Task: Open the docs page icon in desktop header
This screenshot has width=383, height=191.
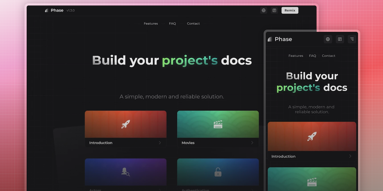Action: coord(274,10)
